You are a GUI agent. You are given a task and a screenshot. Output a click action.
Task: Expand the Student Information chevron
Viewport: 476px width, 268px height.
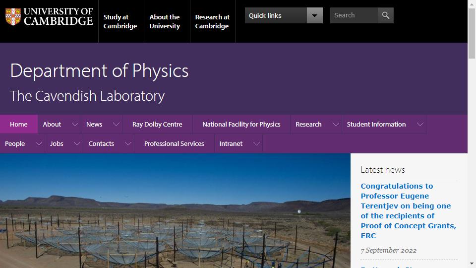pos(420,124)
